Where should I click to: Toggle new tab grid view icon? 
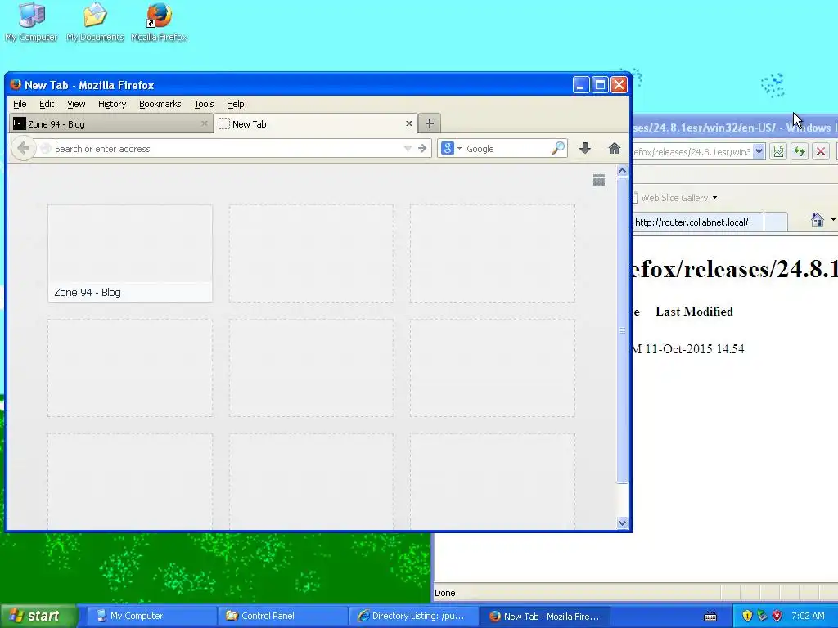(598, 180)
